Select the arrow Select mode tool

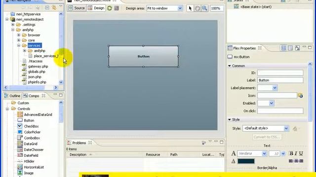190,8
